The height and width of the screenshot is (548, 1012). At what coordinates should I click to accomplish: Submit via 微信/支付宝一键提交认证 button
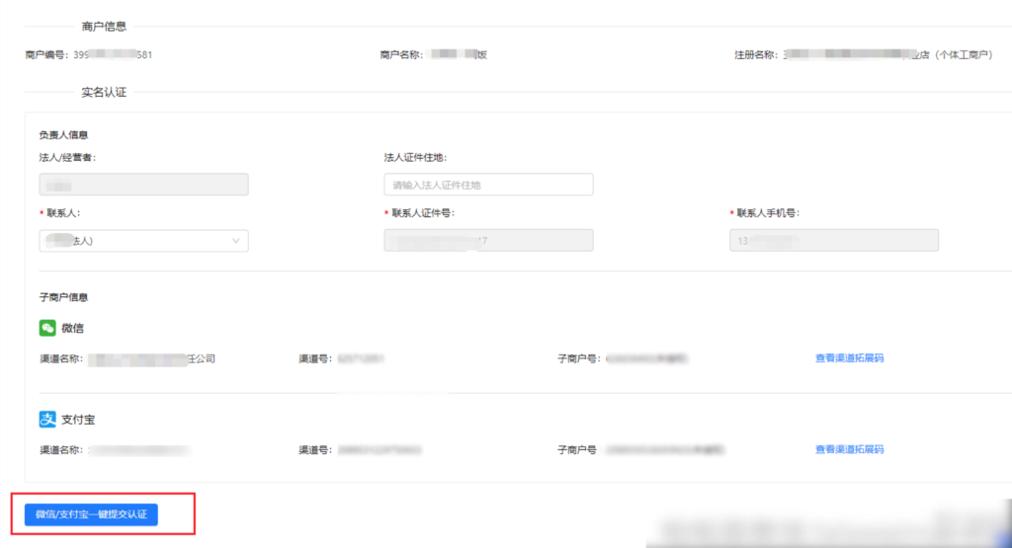coord(91,514)
